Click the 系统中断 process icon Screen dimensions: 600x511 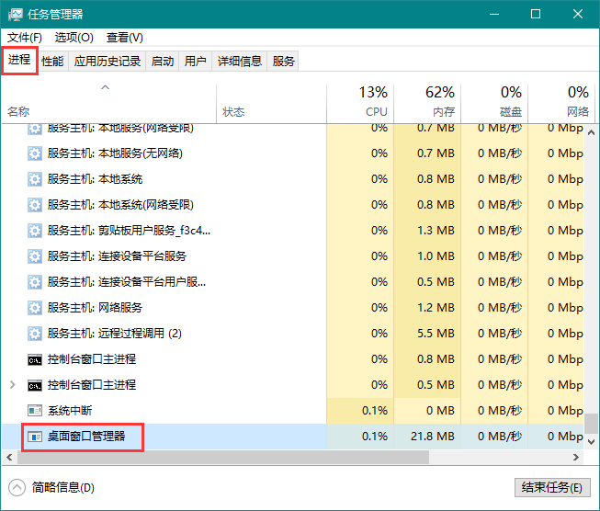click(35, 411)
